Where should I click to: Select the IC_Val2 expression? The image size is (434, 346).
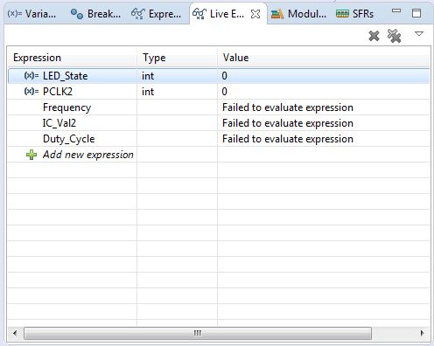tap(59, 123)
